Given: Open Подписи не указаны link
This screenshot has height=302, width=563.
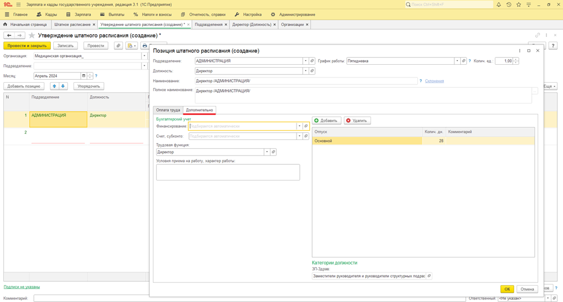Looking at the screenshot, I should click(x=22, y=287).
